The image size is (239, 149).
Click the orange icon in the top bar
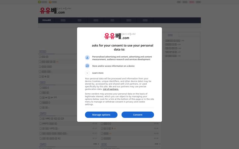click(50, 2)
